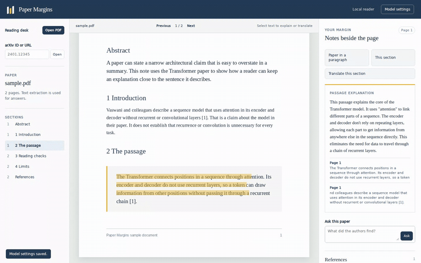421x263 pixels.
Task: Go to the Previous page
Action: point(163,26)
